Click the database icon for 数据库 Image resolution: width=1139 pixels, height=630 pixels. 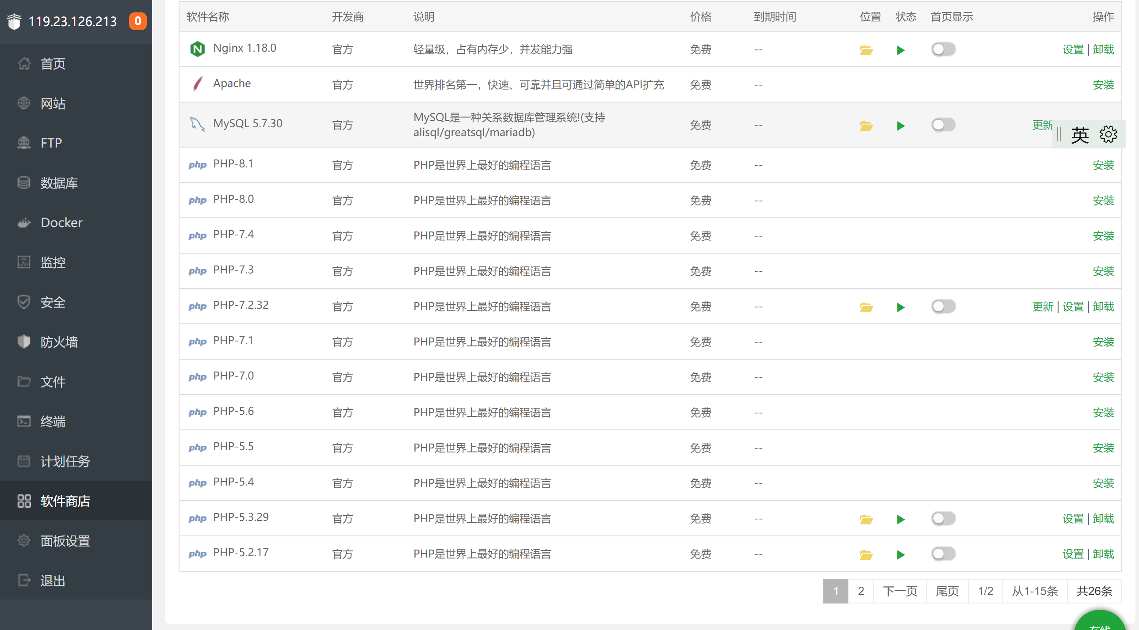(x=24, y=182)
